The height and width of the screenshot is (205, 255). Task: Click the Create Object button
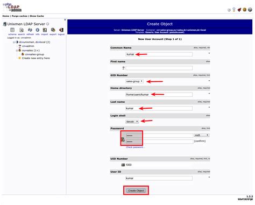coord(136,190)
